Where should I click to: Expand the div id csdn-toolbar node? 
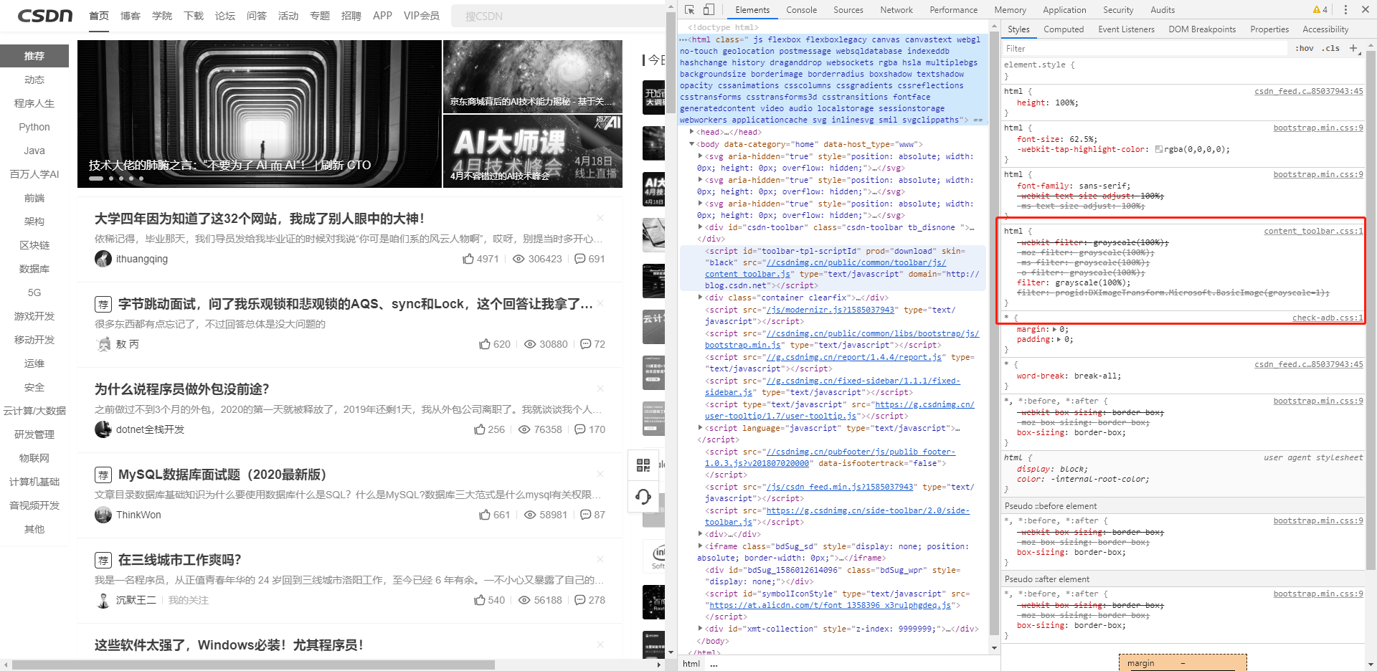pos(701,227)
